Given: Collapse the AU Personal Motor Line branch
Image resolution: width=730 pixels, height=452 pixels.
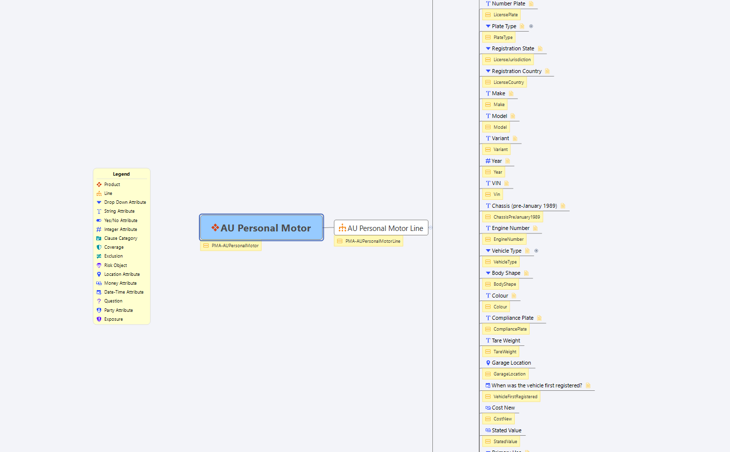Looking at the screenshot, I should point(430,228).
